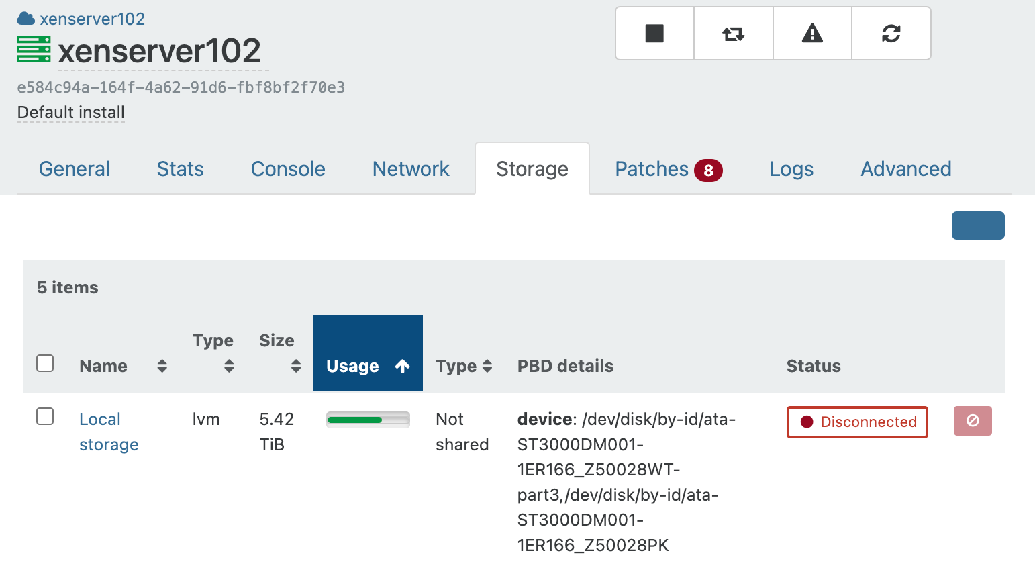Open the Console tab
Screen dimensions: 1035x584
click(288, 169)
